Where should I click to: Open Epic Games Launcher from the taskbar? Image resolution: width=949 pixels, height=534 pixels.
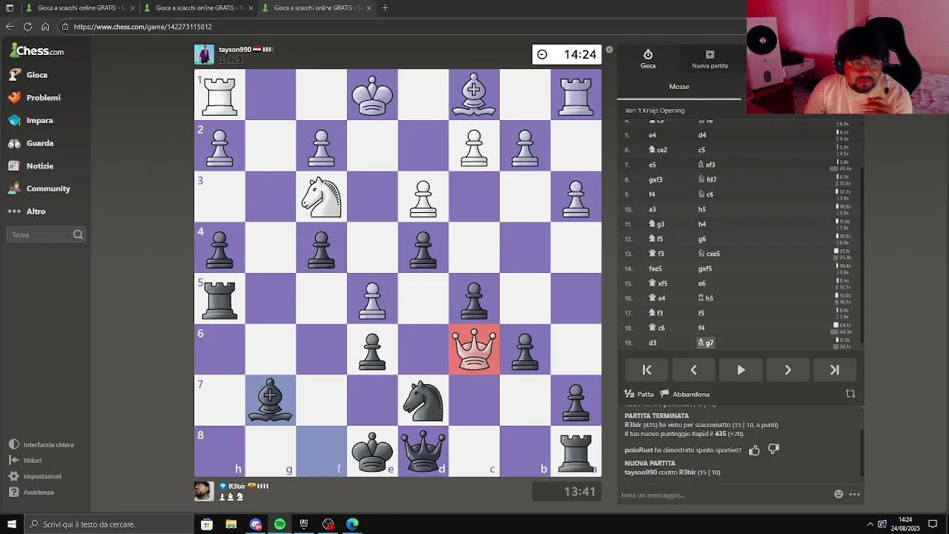click(304, 524)
